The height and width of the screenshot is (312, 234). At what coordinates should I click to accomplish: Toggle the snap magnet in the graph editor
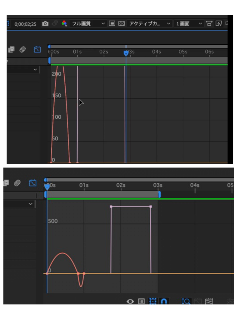tap(164, 301)
